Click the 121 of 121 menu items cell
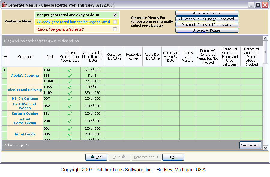The height and width of the screenshot is (177, 270). [x=92, y=81]
